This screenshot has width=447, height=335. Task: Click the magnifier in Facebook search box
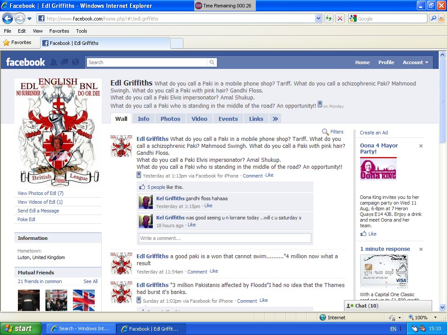click(x=212, y=62)
